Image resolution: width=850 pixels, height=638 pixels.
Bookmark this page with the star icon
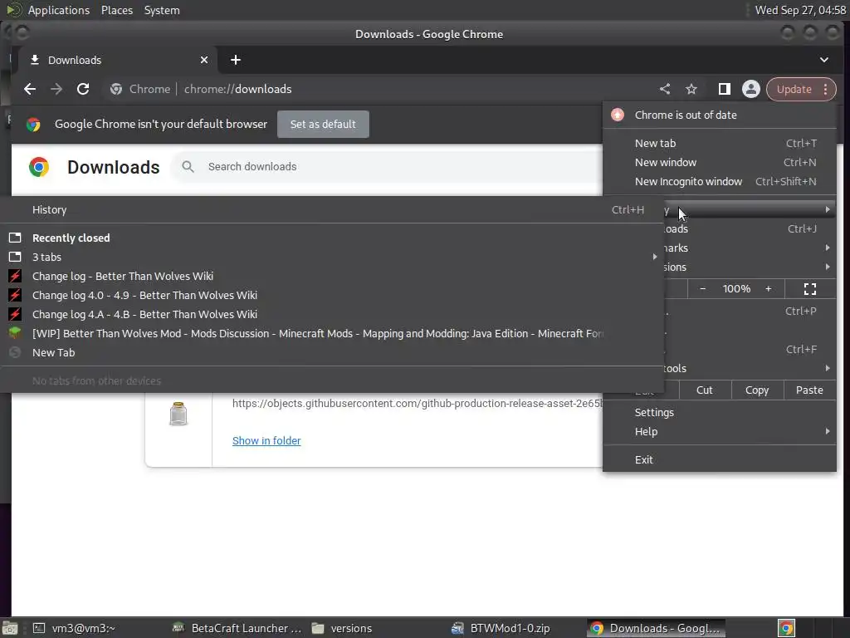point(691,89)
